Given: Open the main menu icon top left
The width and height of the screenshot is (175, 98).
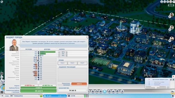Looking at the screenshot, I should 2,2.
